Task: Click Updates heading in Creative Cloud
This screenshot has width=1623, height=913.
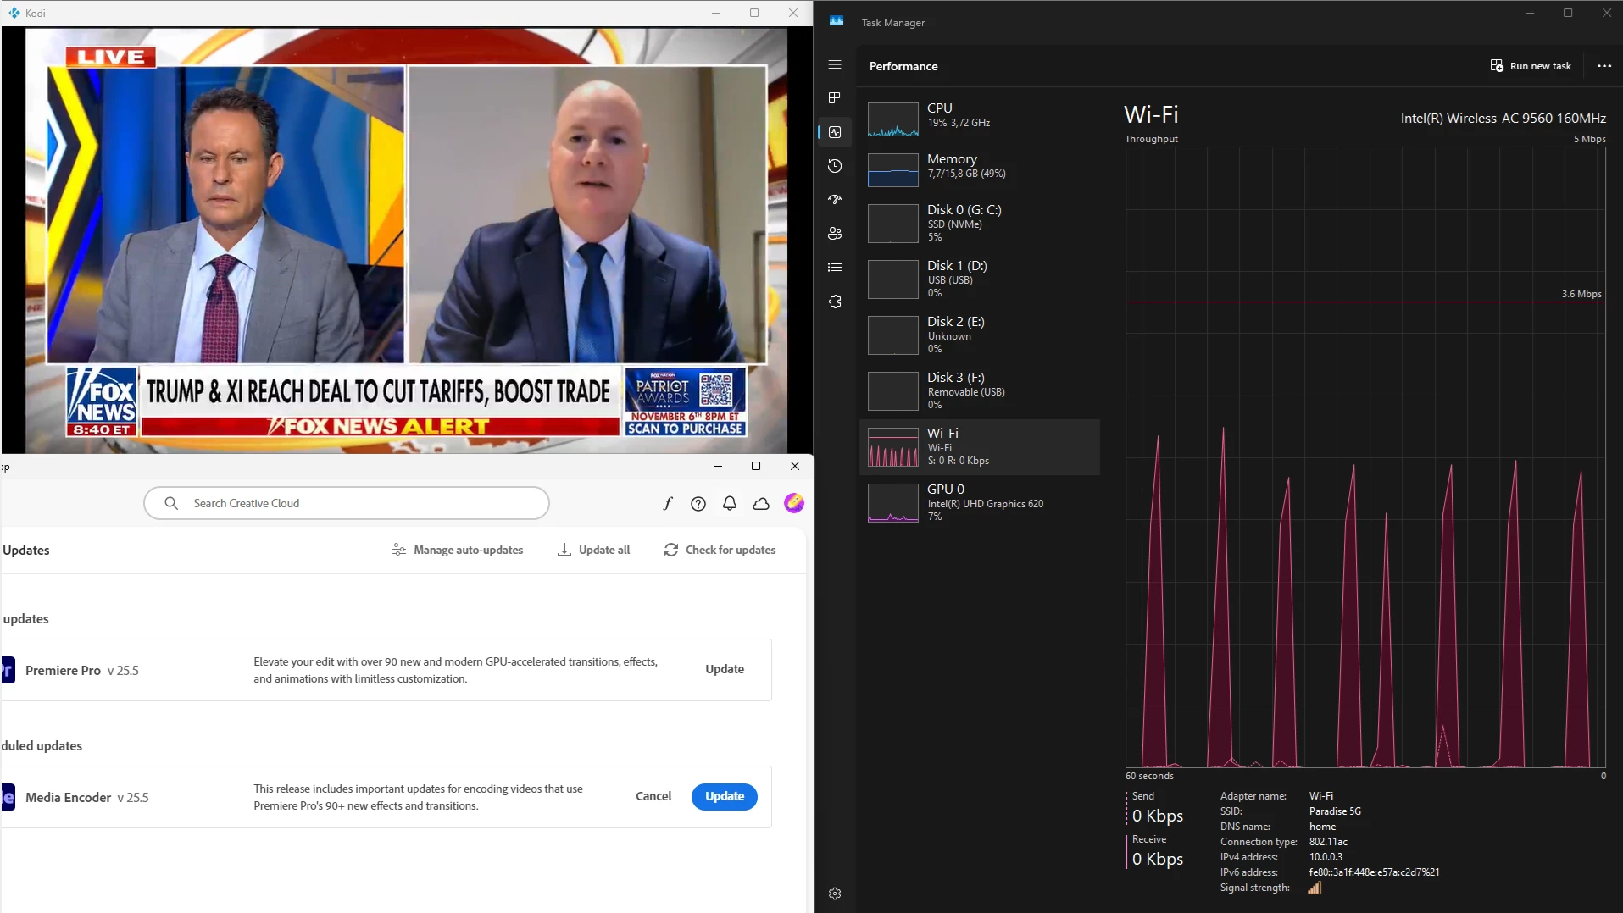Action: pyautogui.click(x=25, y=551)
